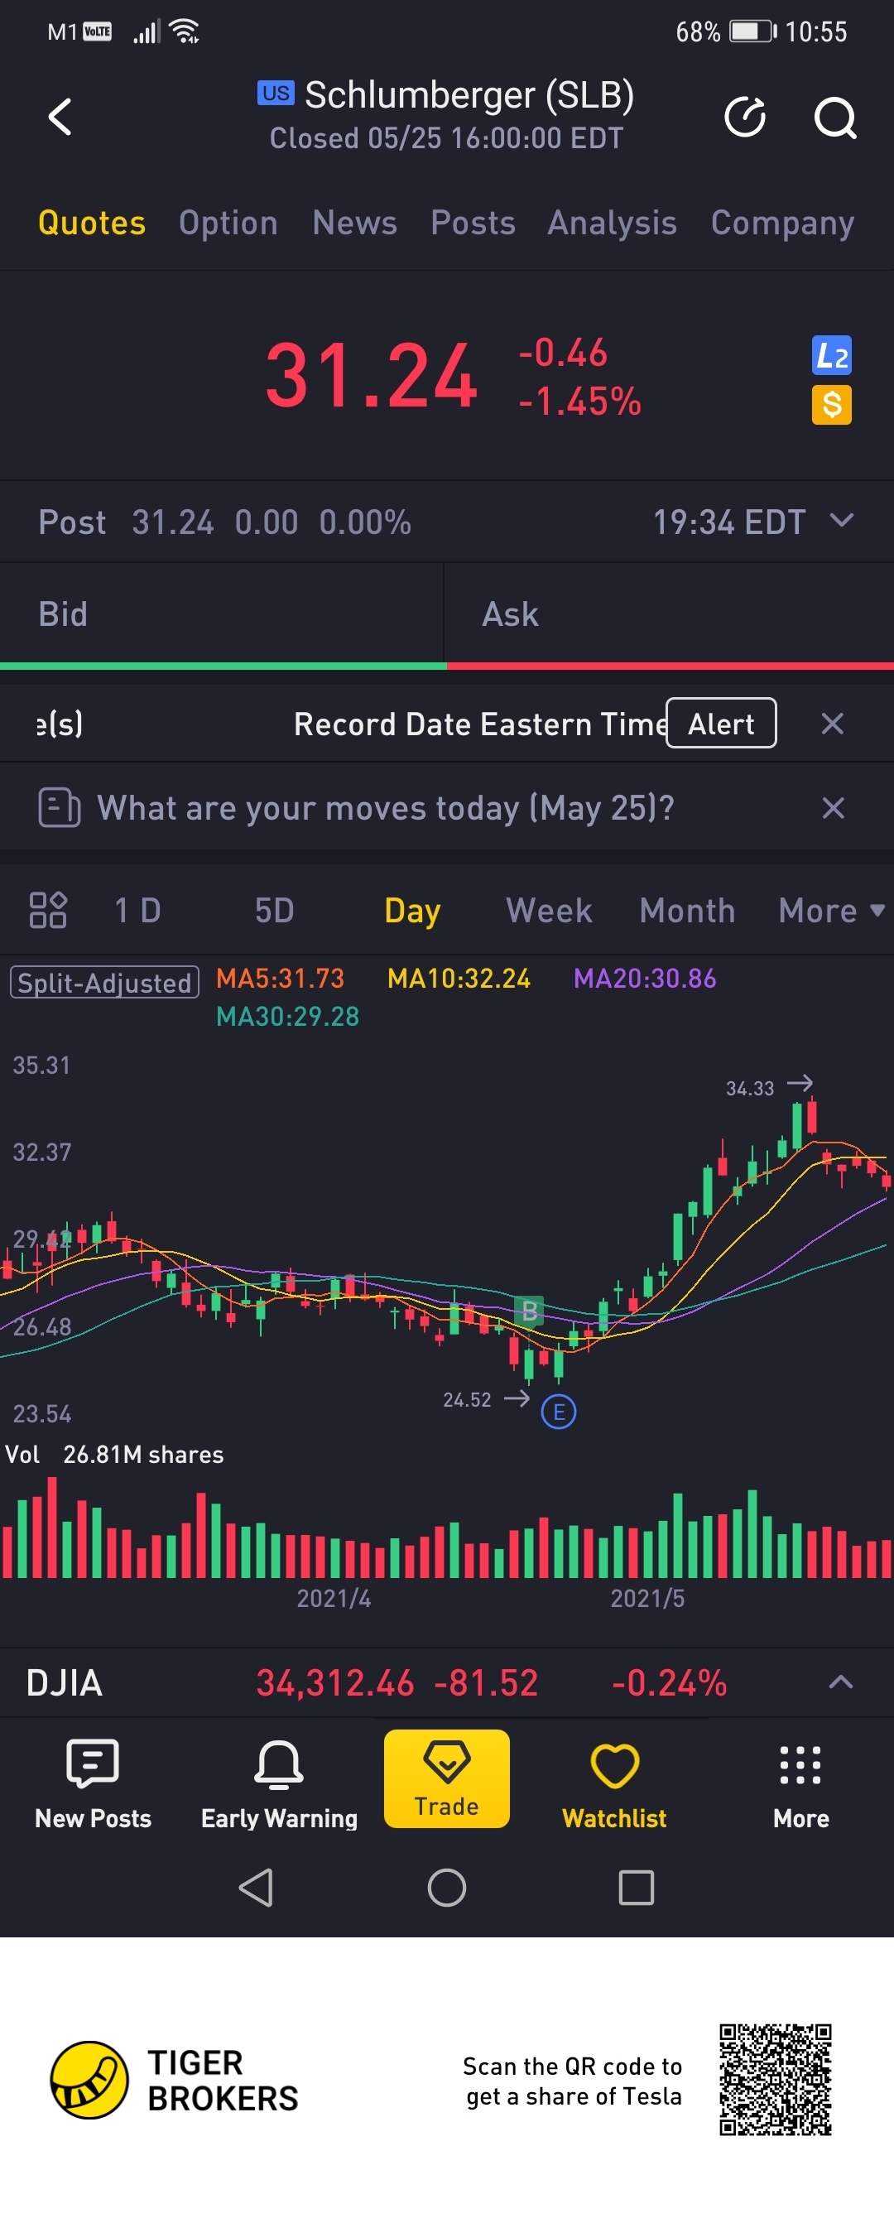Image resolution: width=894 pixels, height=2223 pixels.
Task: Select the Day chart period
Action: pos(412,911)
